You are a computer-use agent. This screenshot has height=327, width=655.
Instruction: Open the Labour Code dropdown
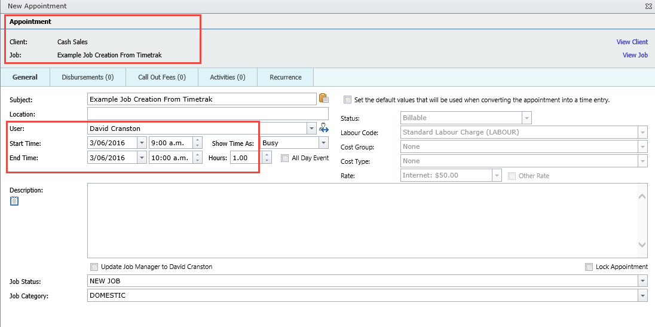click(x=642, y=132)
